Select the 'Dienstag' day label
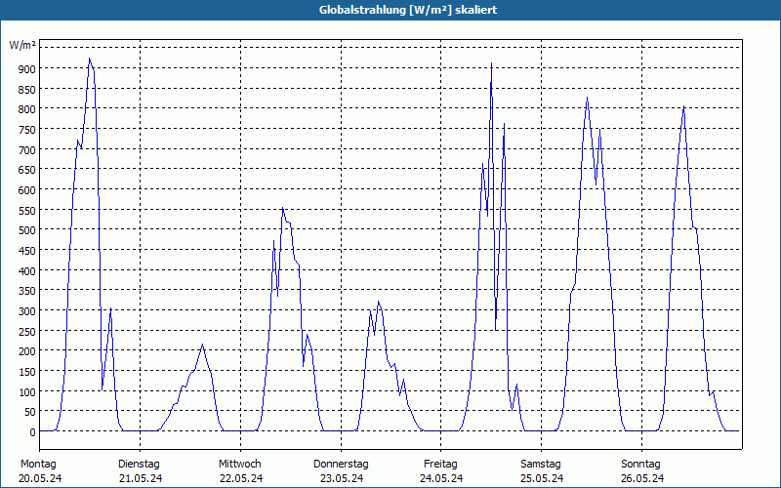Image resolution: width=781 pixels, height=488 pixels. pyautogui.click(x=139, y=465)
